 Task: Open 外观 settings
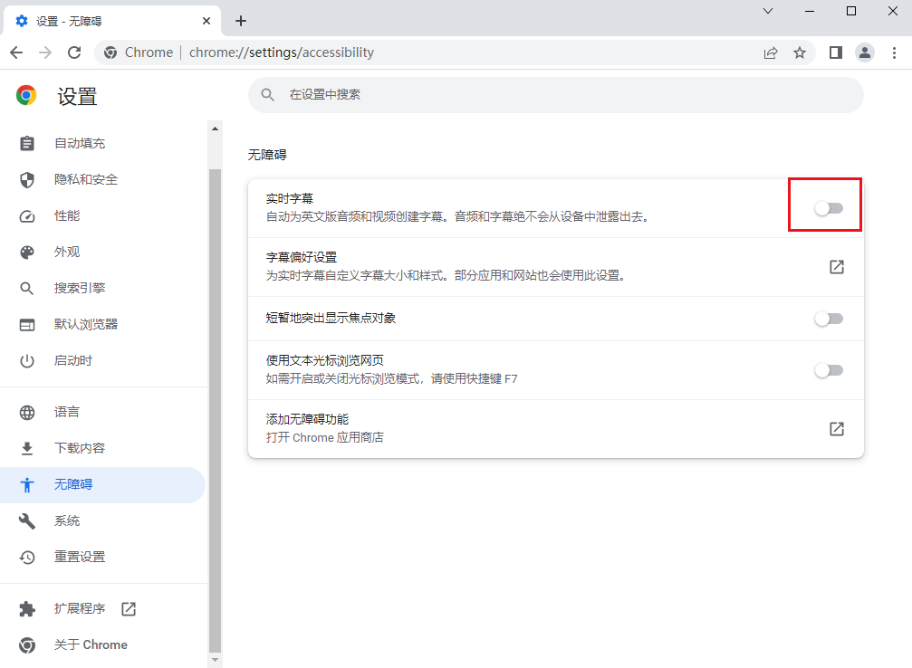pyautogui.click(x=102, y=252)
